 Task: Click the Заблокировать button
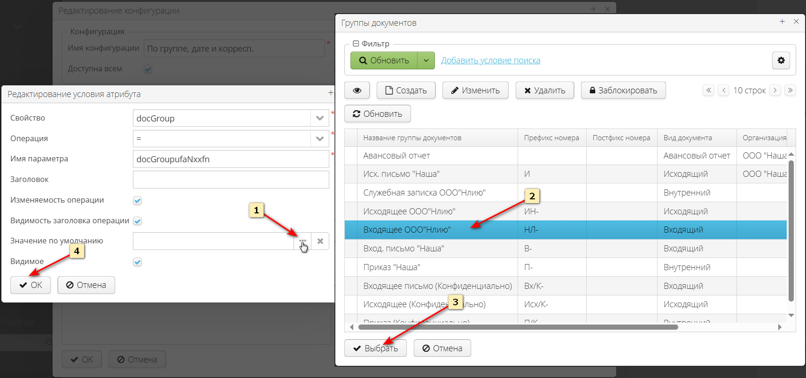pyautogui.click(x=623, y=91)
